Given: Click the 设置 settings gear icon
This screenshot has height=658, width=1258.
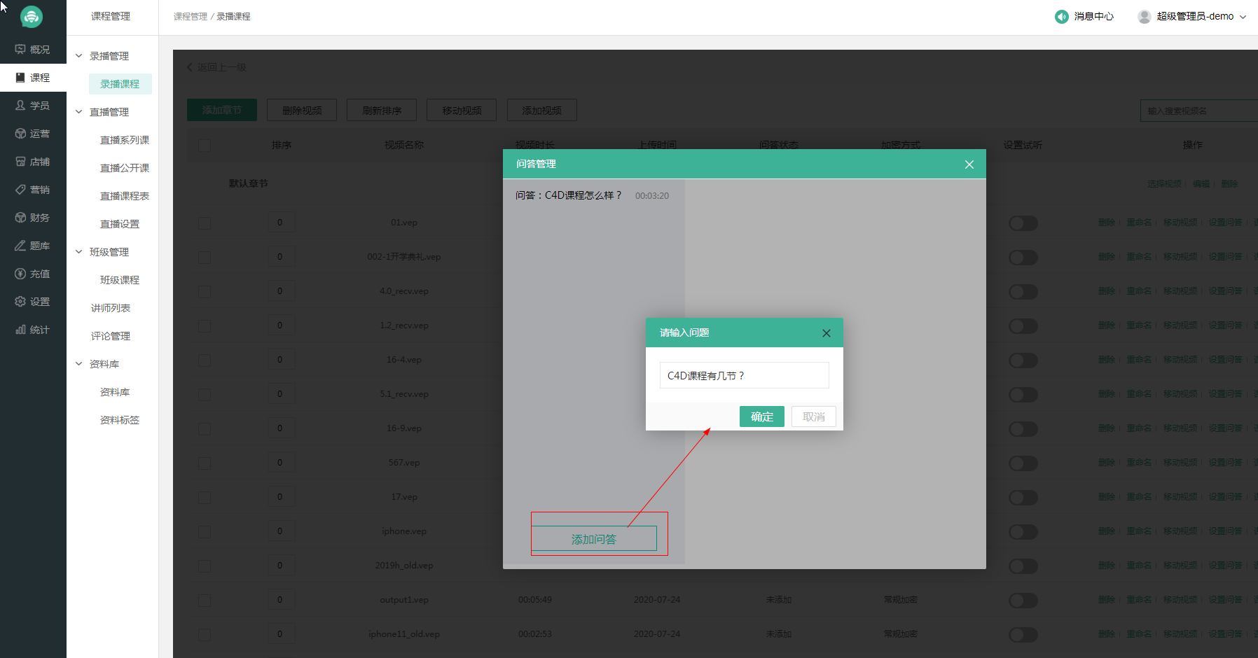Looking at the screenshot, I should point(20,302).
